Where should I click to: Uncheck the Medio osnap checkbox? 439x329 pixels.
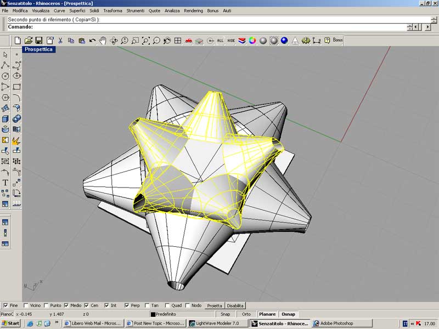pos(66,305)
